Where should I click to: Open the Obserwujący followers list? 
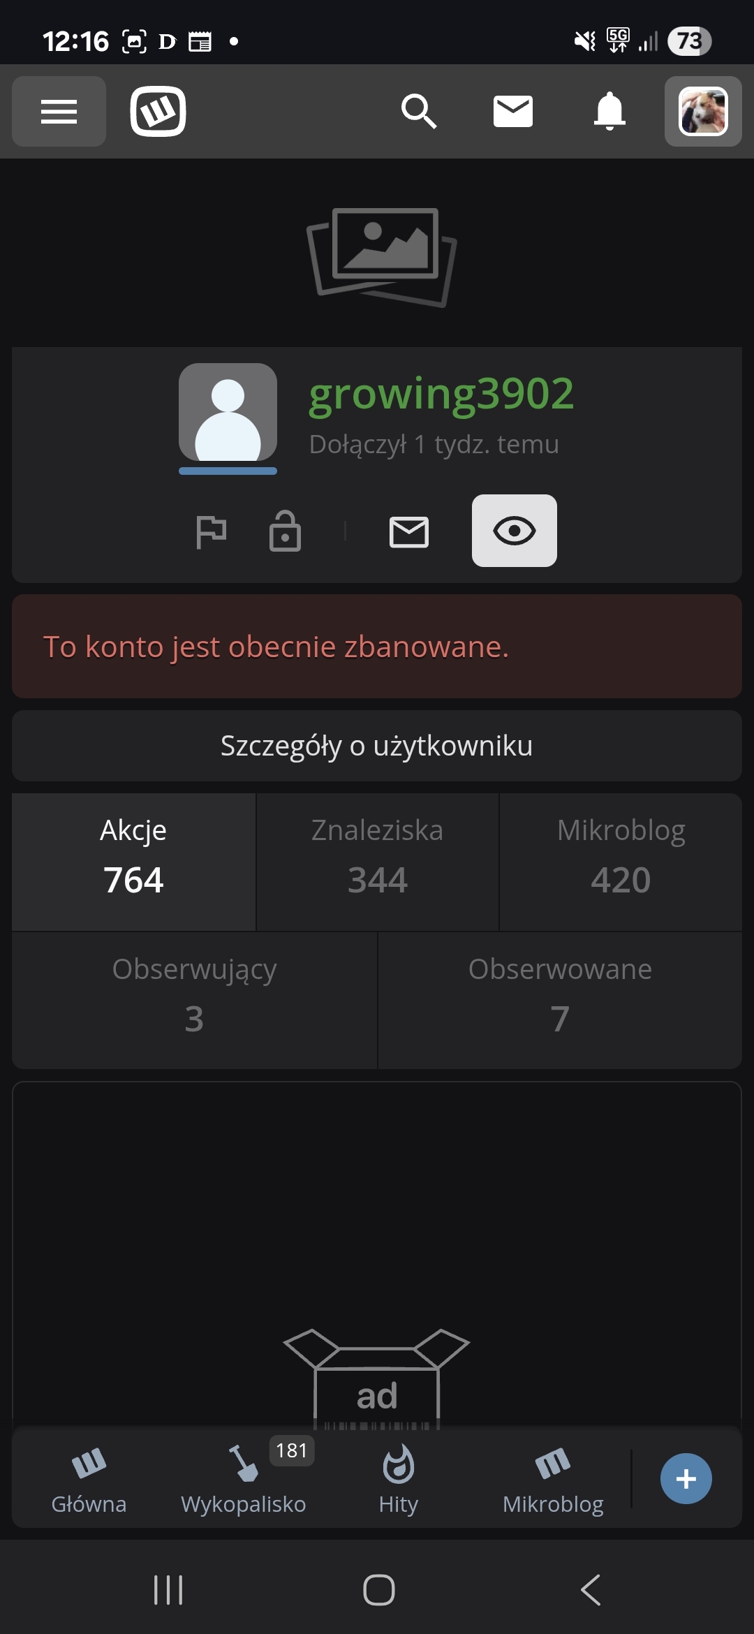tap(195, 1000)
